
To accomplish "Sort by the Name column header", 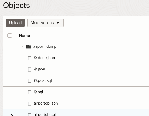I will click(24, 36).
